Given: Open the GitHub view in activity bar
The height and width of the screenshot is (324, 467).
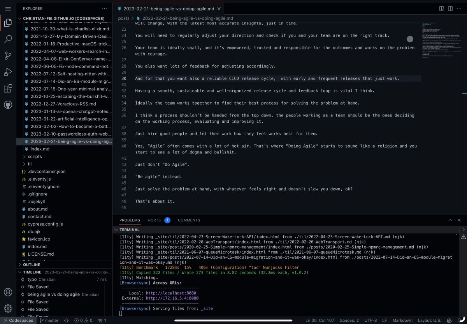Looking at the screenshot, I should click(8, 105).
